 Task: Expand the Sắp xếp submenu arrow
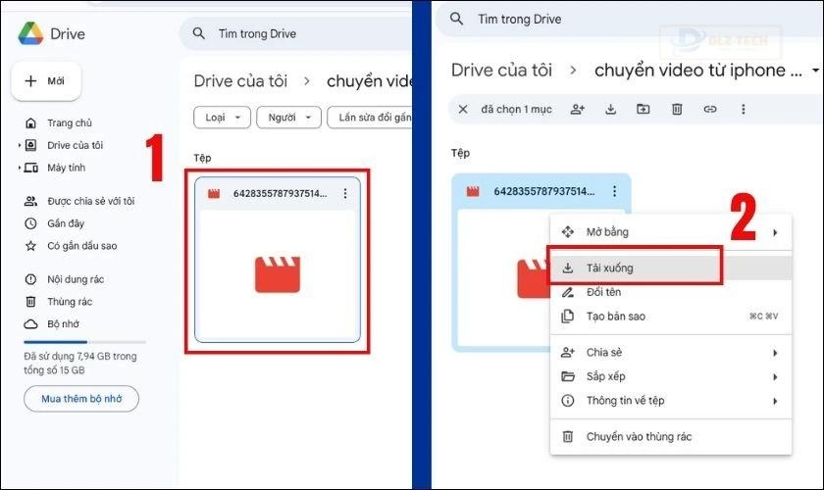pyautogui.click(x=775, y=377)
